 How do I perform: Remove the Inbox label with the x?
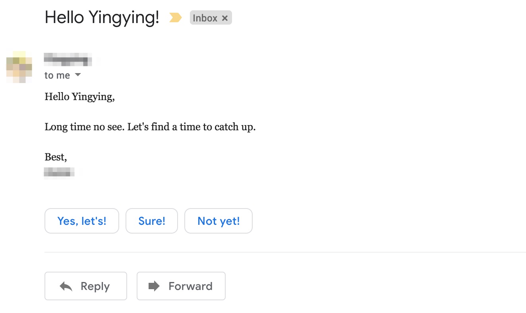pyautogui.click(x=225, y=18)
